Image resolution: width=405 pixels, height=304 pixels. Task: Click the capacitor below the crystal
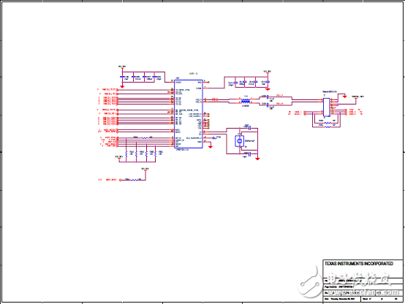coord(249,154)
